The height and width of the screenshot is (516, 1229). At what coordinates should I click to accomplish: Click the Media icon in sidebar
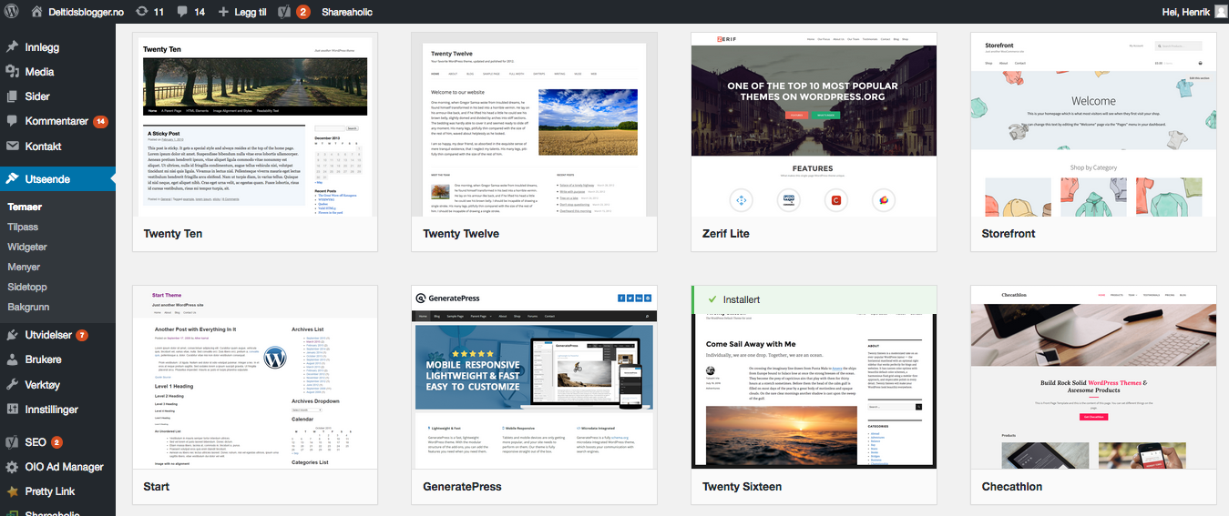click(13, 72)
